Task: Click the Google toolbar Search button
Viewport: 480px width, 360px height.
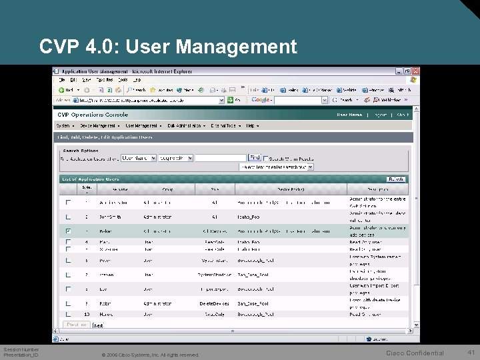Action: 342,100
